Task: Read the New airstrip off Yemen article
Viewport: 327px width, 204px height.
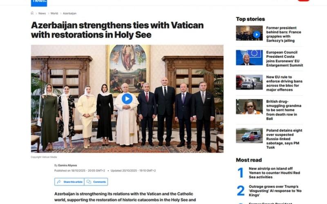Action: pos(274,173)
